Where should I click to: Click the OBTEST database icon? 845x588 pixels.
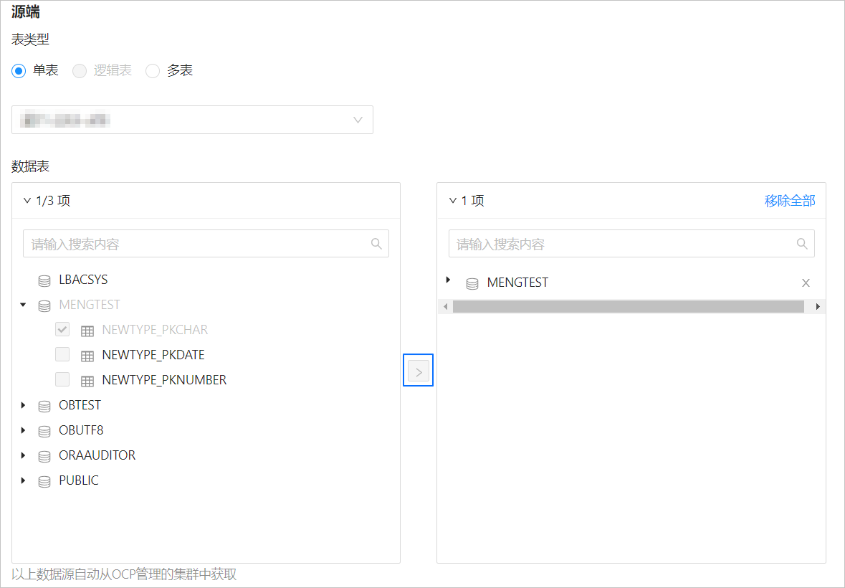[44, 407]
